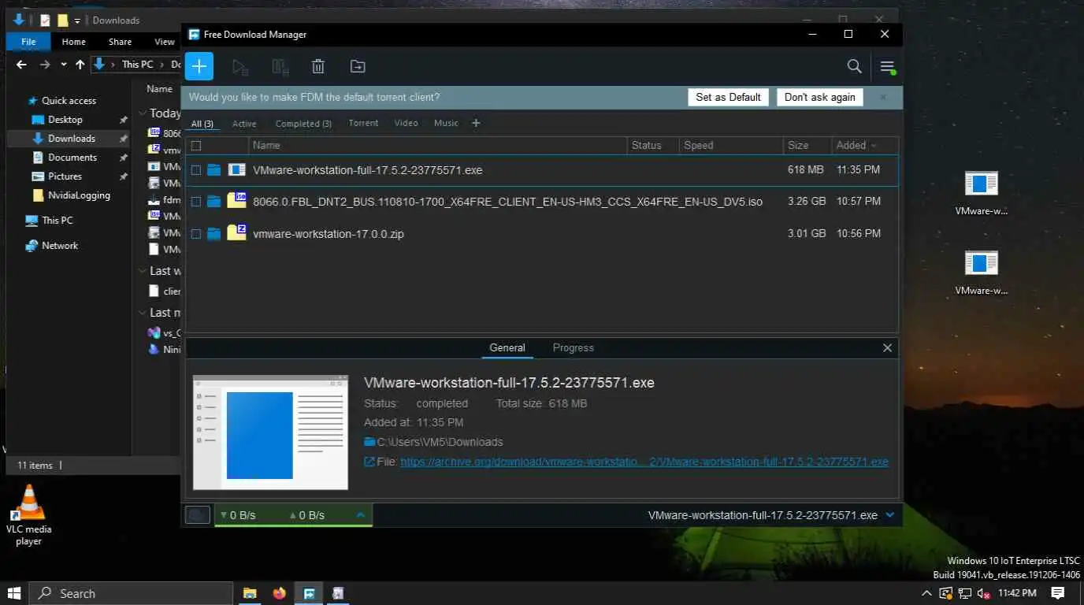The width and height of the screenshot is (1084, 605).
Task: Click the Pause selected downloads toolbar icon
Action: tap(280, 67)
